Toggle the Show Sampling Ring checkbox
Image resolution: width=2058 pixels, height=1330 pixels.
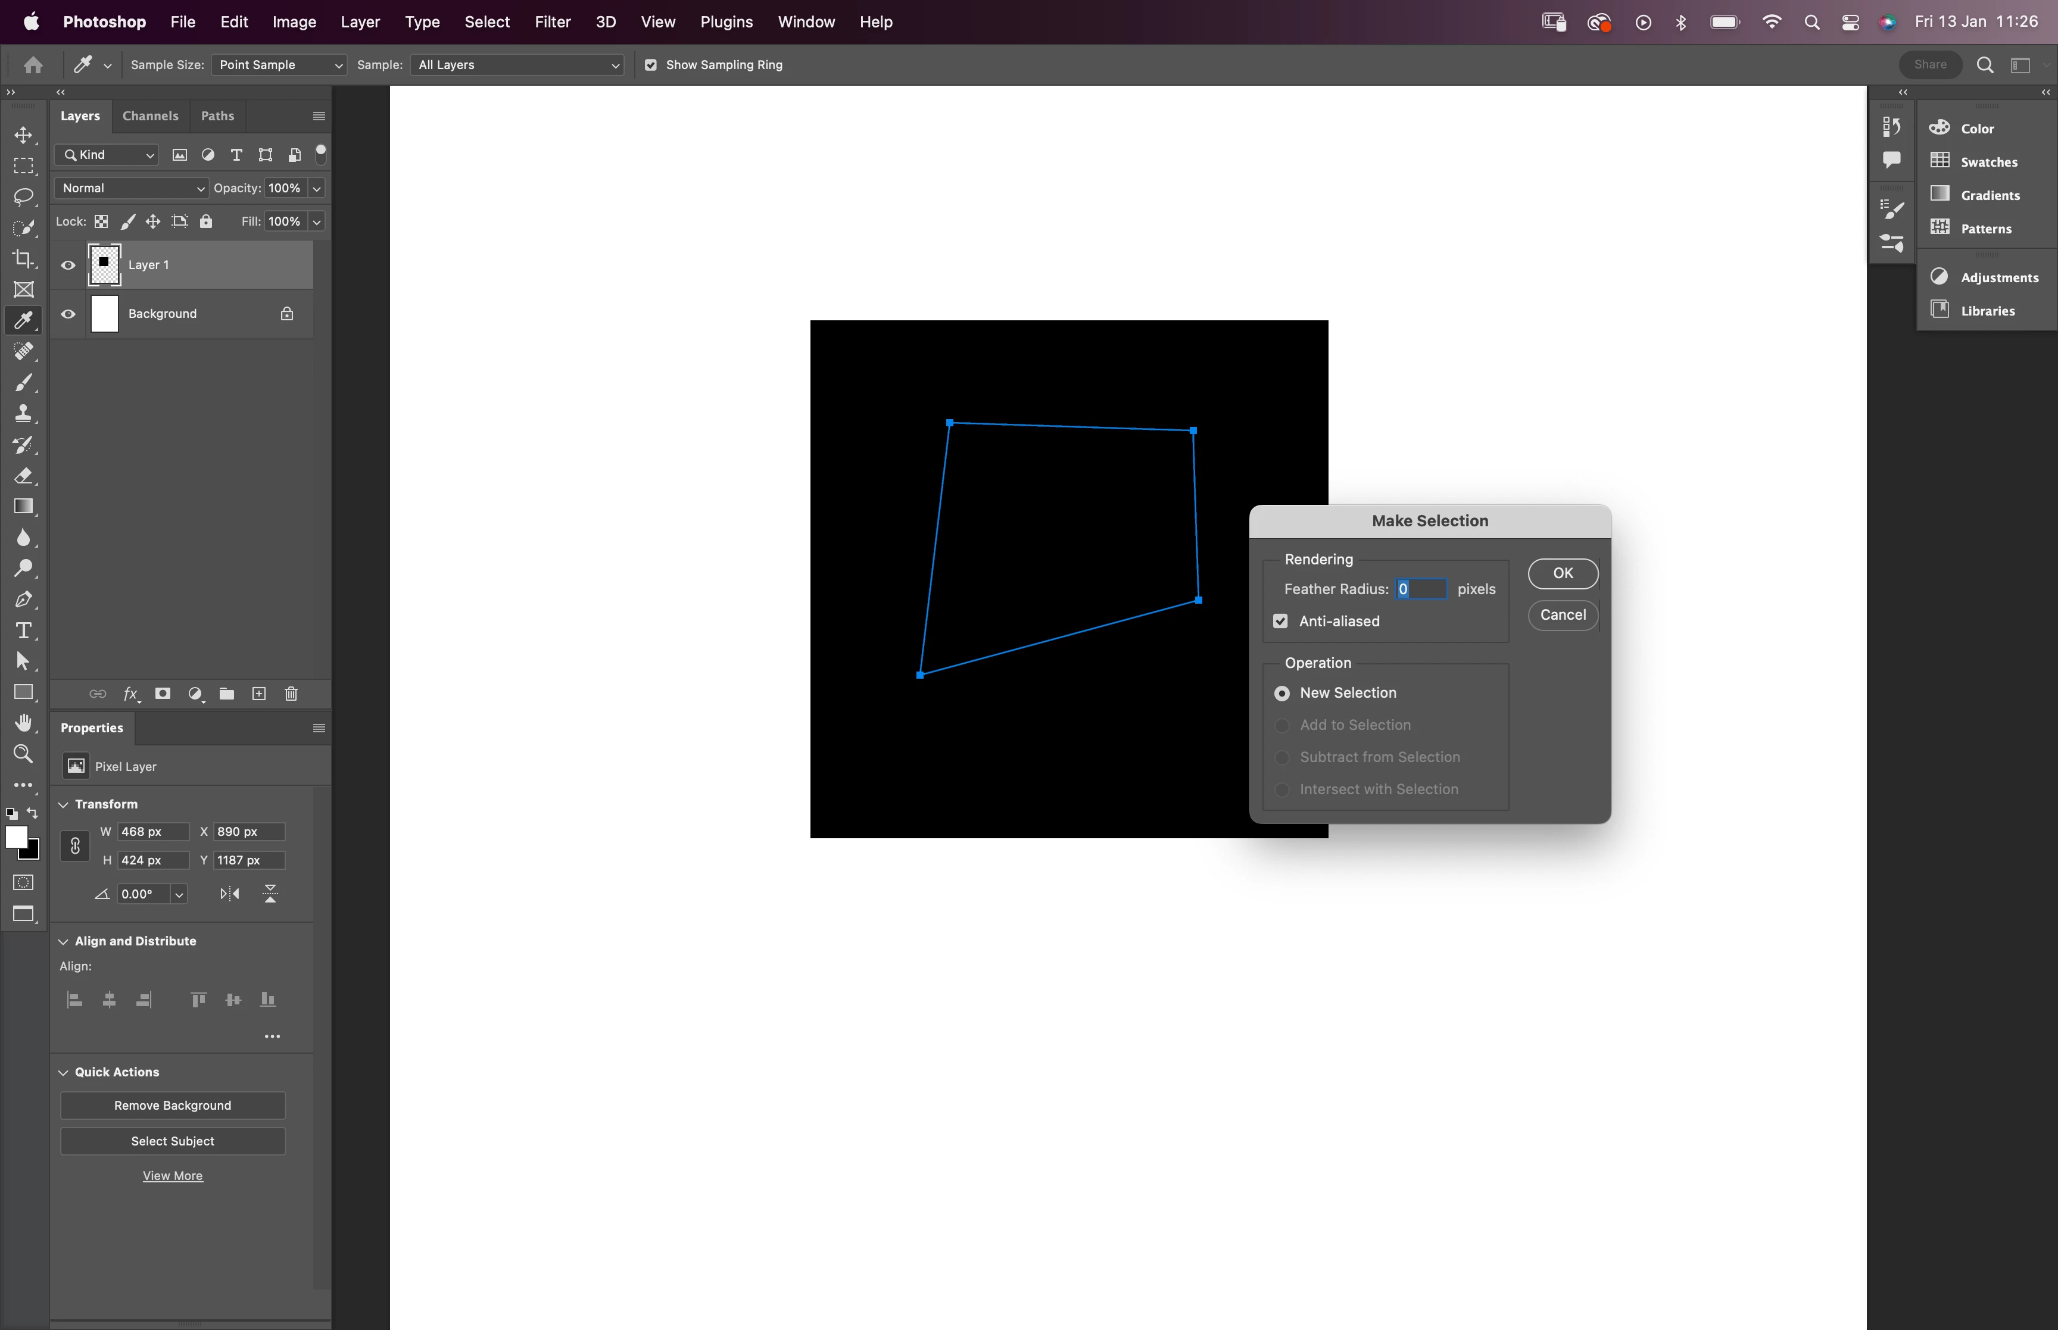(x=651, y=65)
